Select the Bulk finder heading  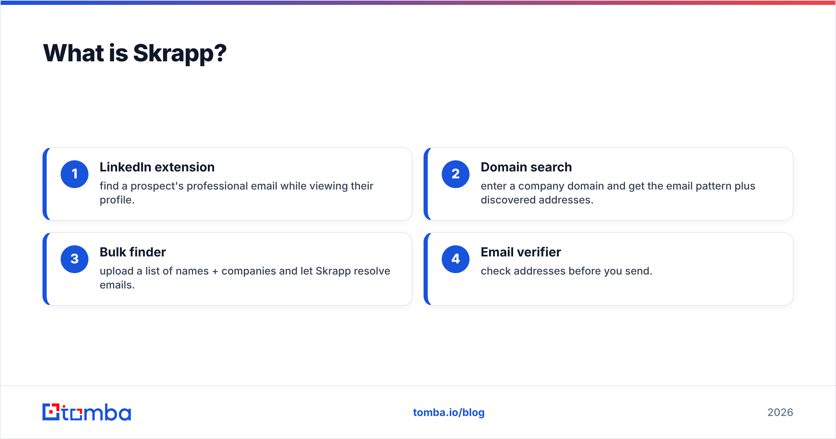point(133,252)
